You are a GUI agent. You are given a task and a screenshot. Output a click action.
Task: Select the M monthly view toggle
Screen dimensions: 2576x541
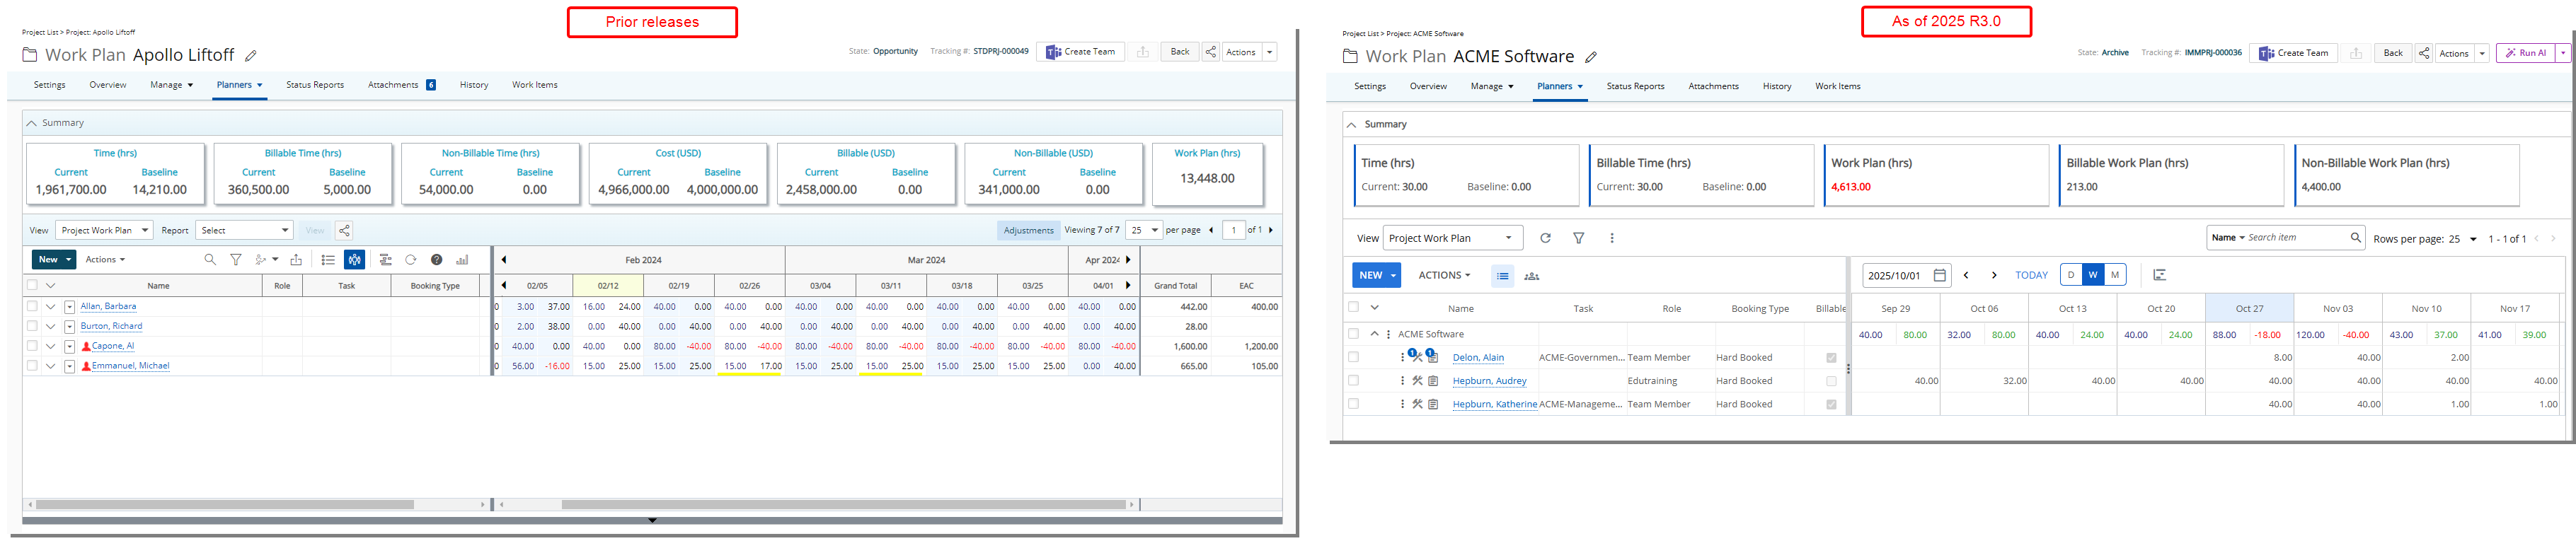click(2115, 275)
